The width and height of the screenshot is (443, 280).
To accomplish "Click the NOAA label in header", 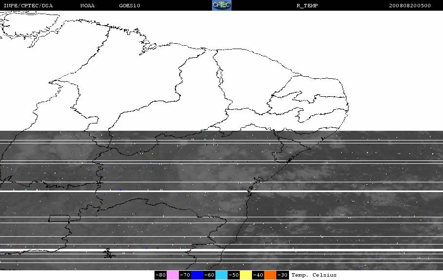I will click(87, 6).
